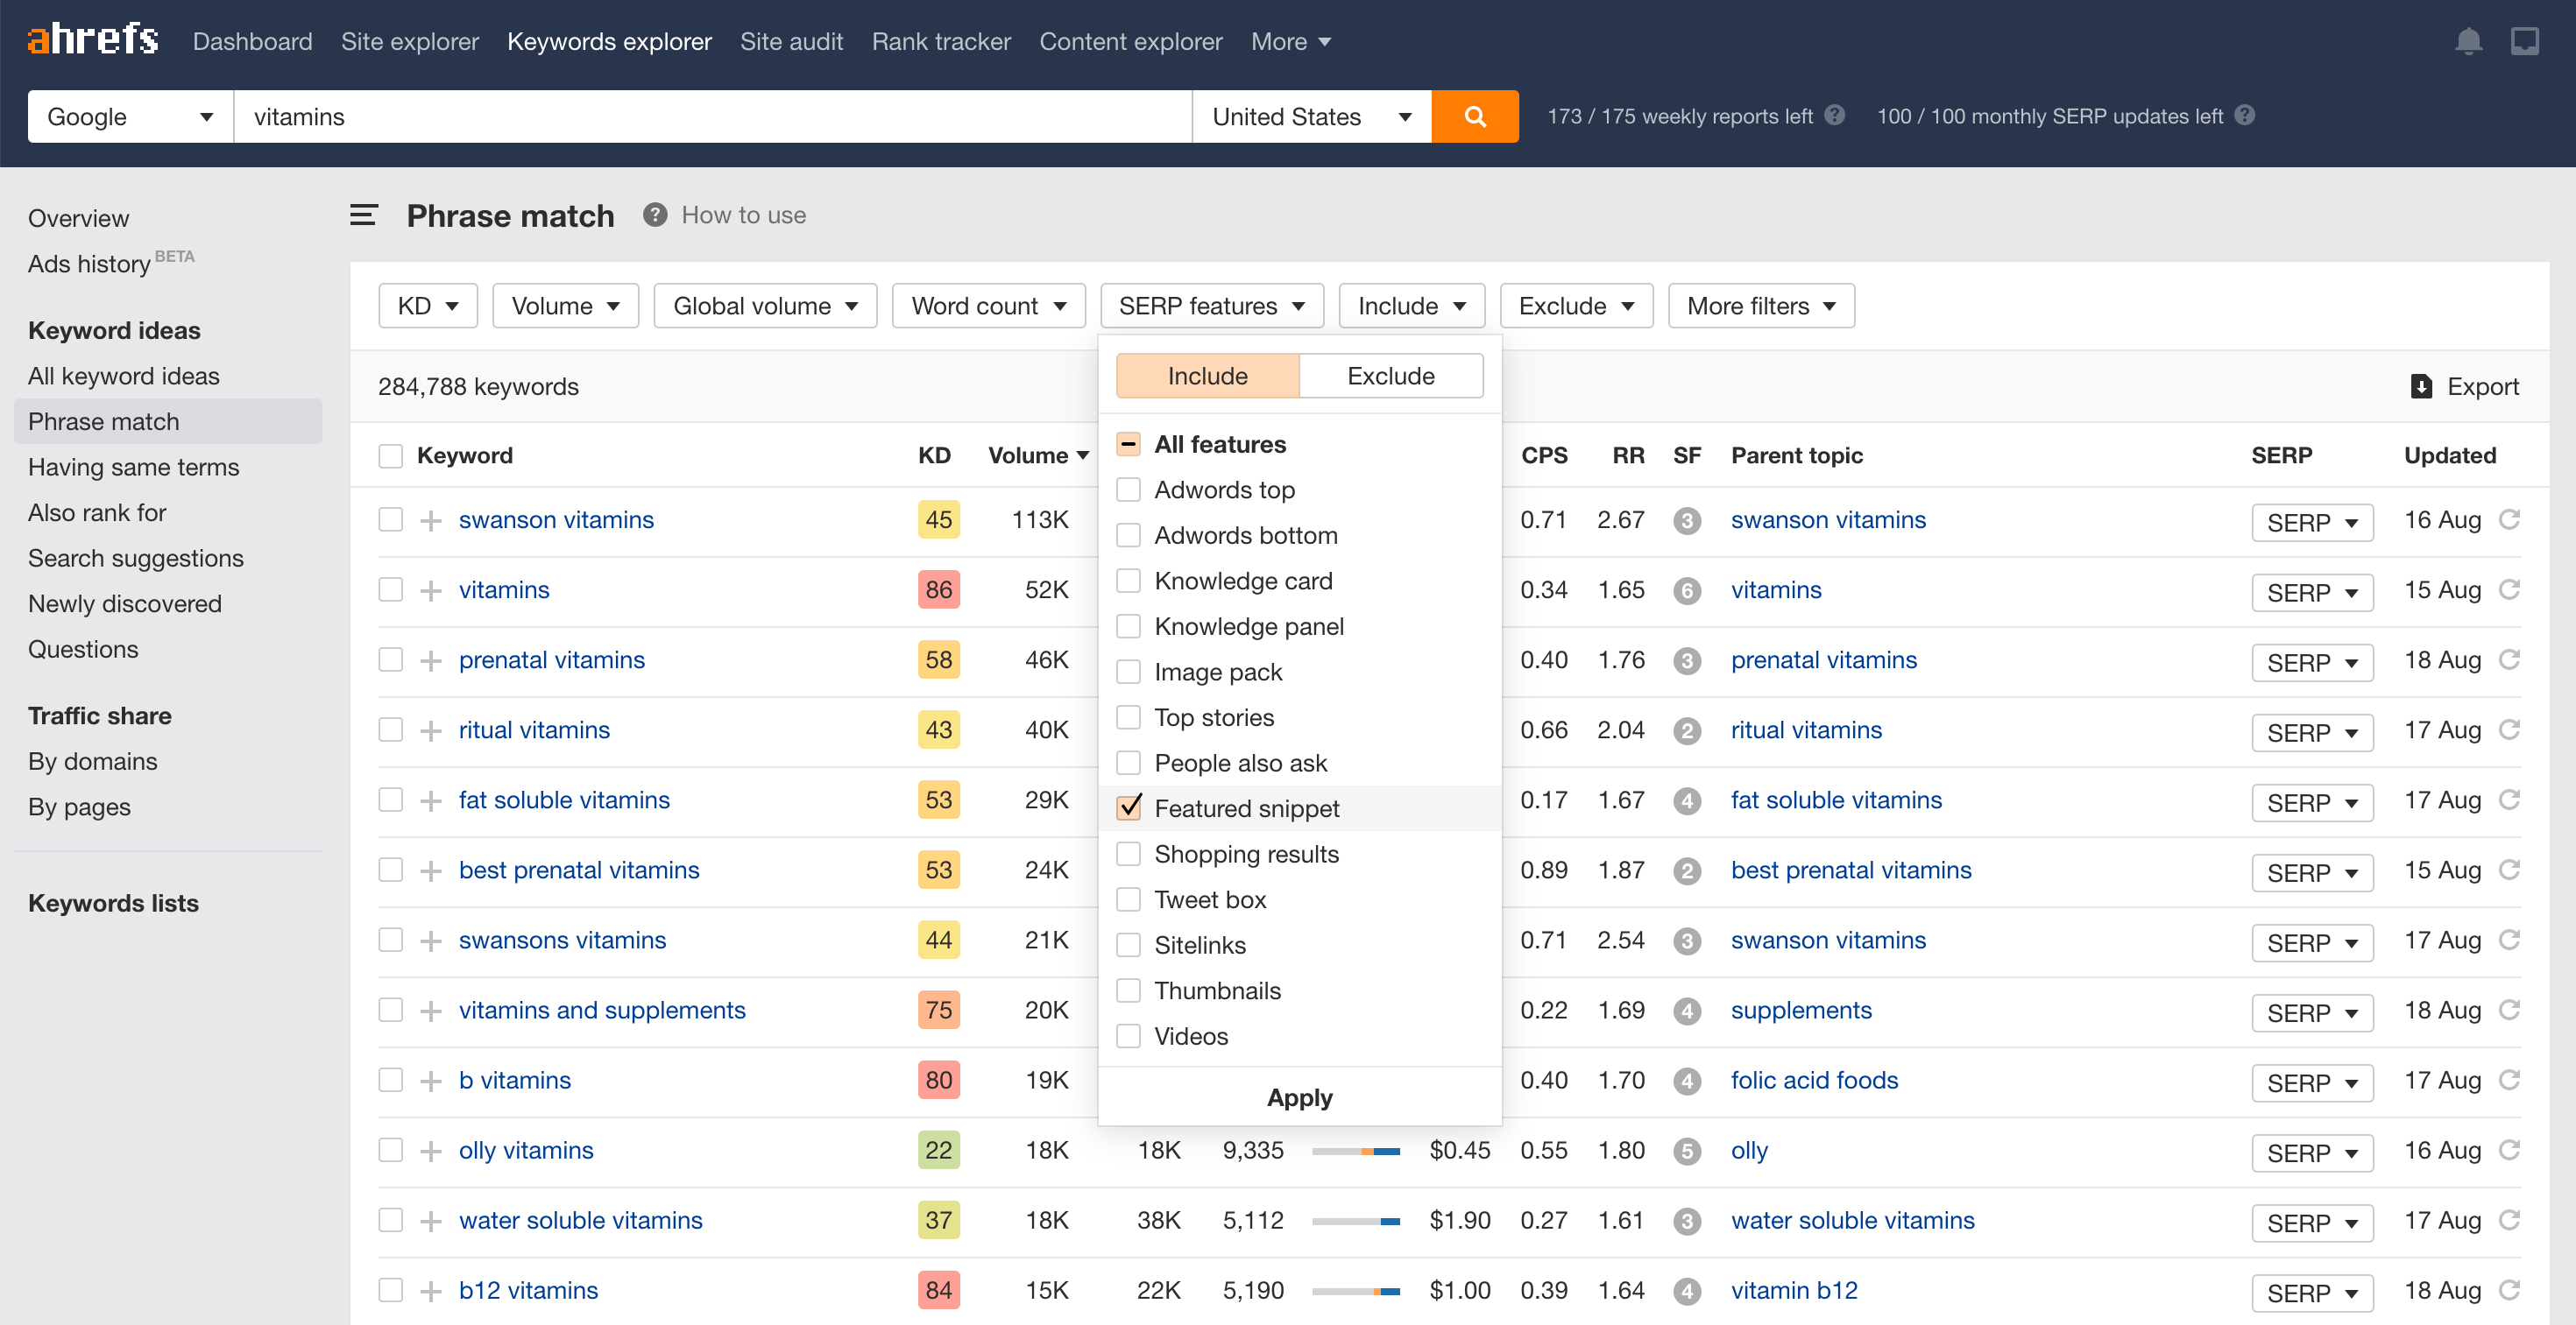2576x1325 pixels.
Task: Check the Videos feature
Action: click(1128, 1035)
